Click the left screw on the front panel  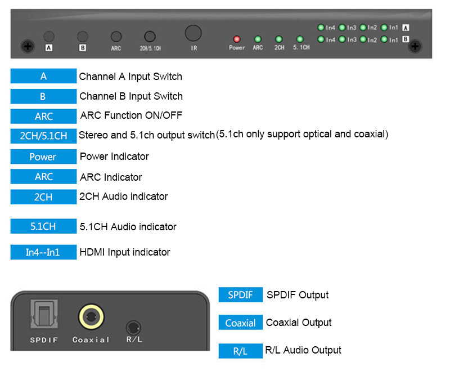[25, 46]
